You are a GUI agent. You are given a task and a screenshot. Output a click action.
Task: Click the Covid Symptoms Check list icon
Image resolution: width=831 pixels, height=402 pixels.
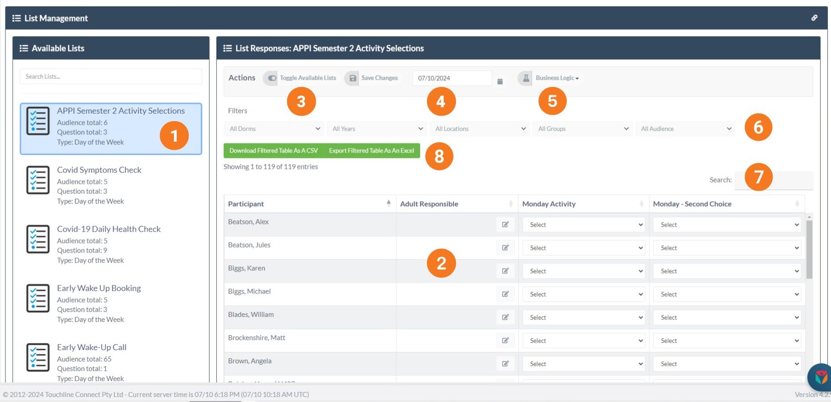click(x=38, y=180)
